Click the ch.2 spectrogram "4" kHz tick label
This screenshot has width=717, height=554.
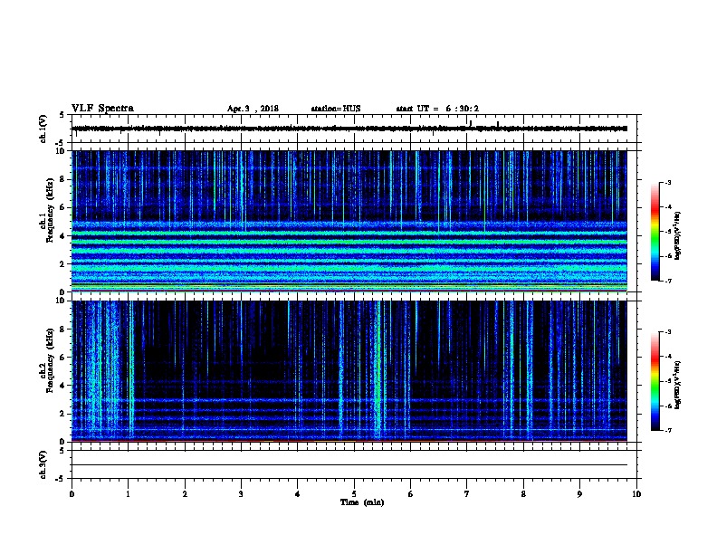click(62, 386)
